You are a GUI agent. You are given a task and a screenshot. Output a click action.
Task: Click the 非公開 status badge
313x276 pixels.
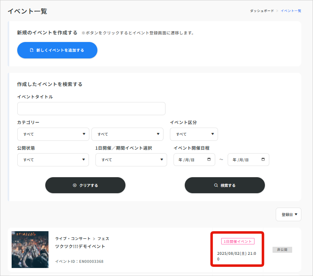282,250
